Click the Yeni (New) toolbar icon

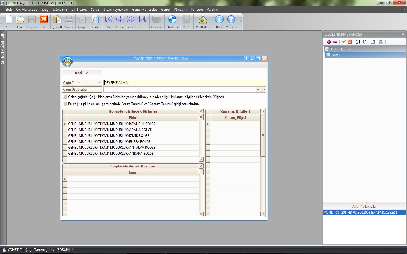[x=9, y=22]
